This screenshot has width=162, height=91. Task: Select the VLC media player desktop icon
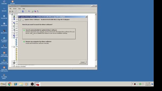(x=4, y=76)
